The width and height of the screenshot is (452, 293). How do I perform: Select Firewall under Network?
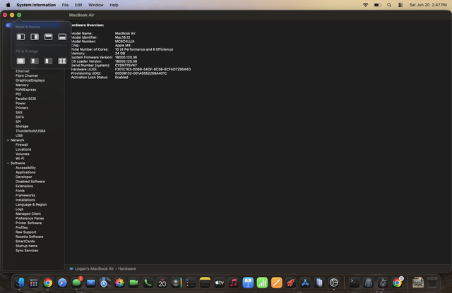coord(22,144)
